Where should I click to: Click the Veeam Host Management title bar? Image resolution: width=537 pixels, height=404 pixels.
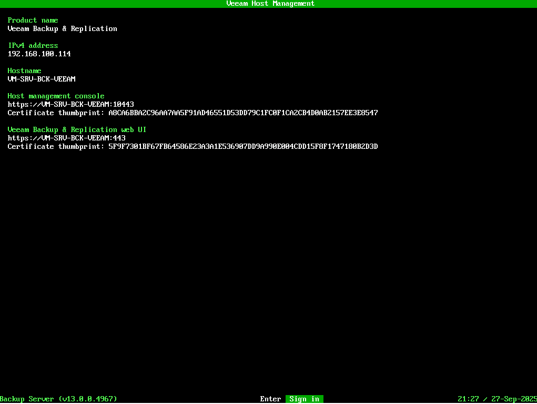270,4
